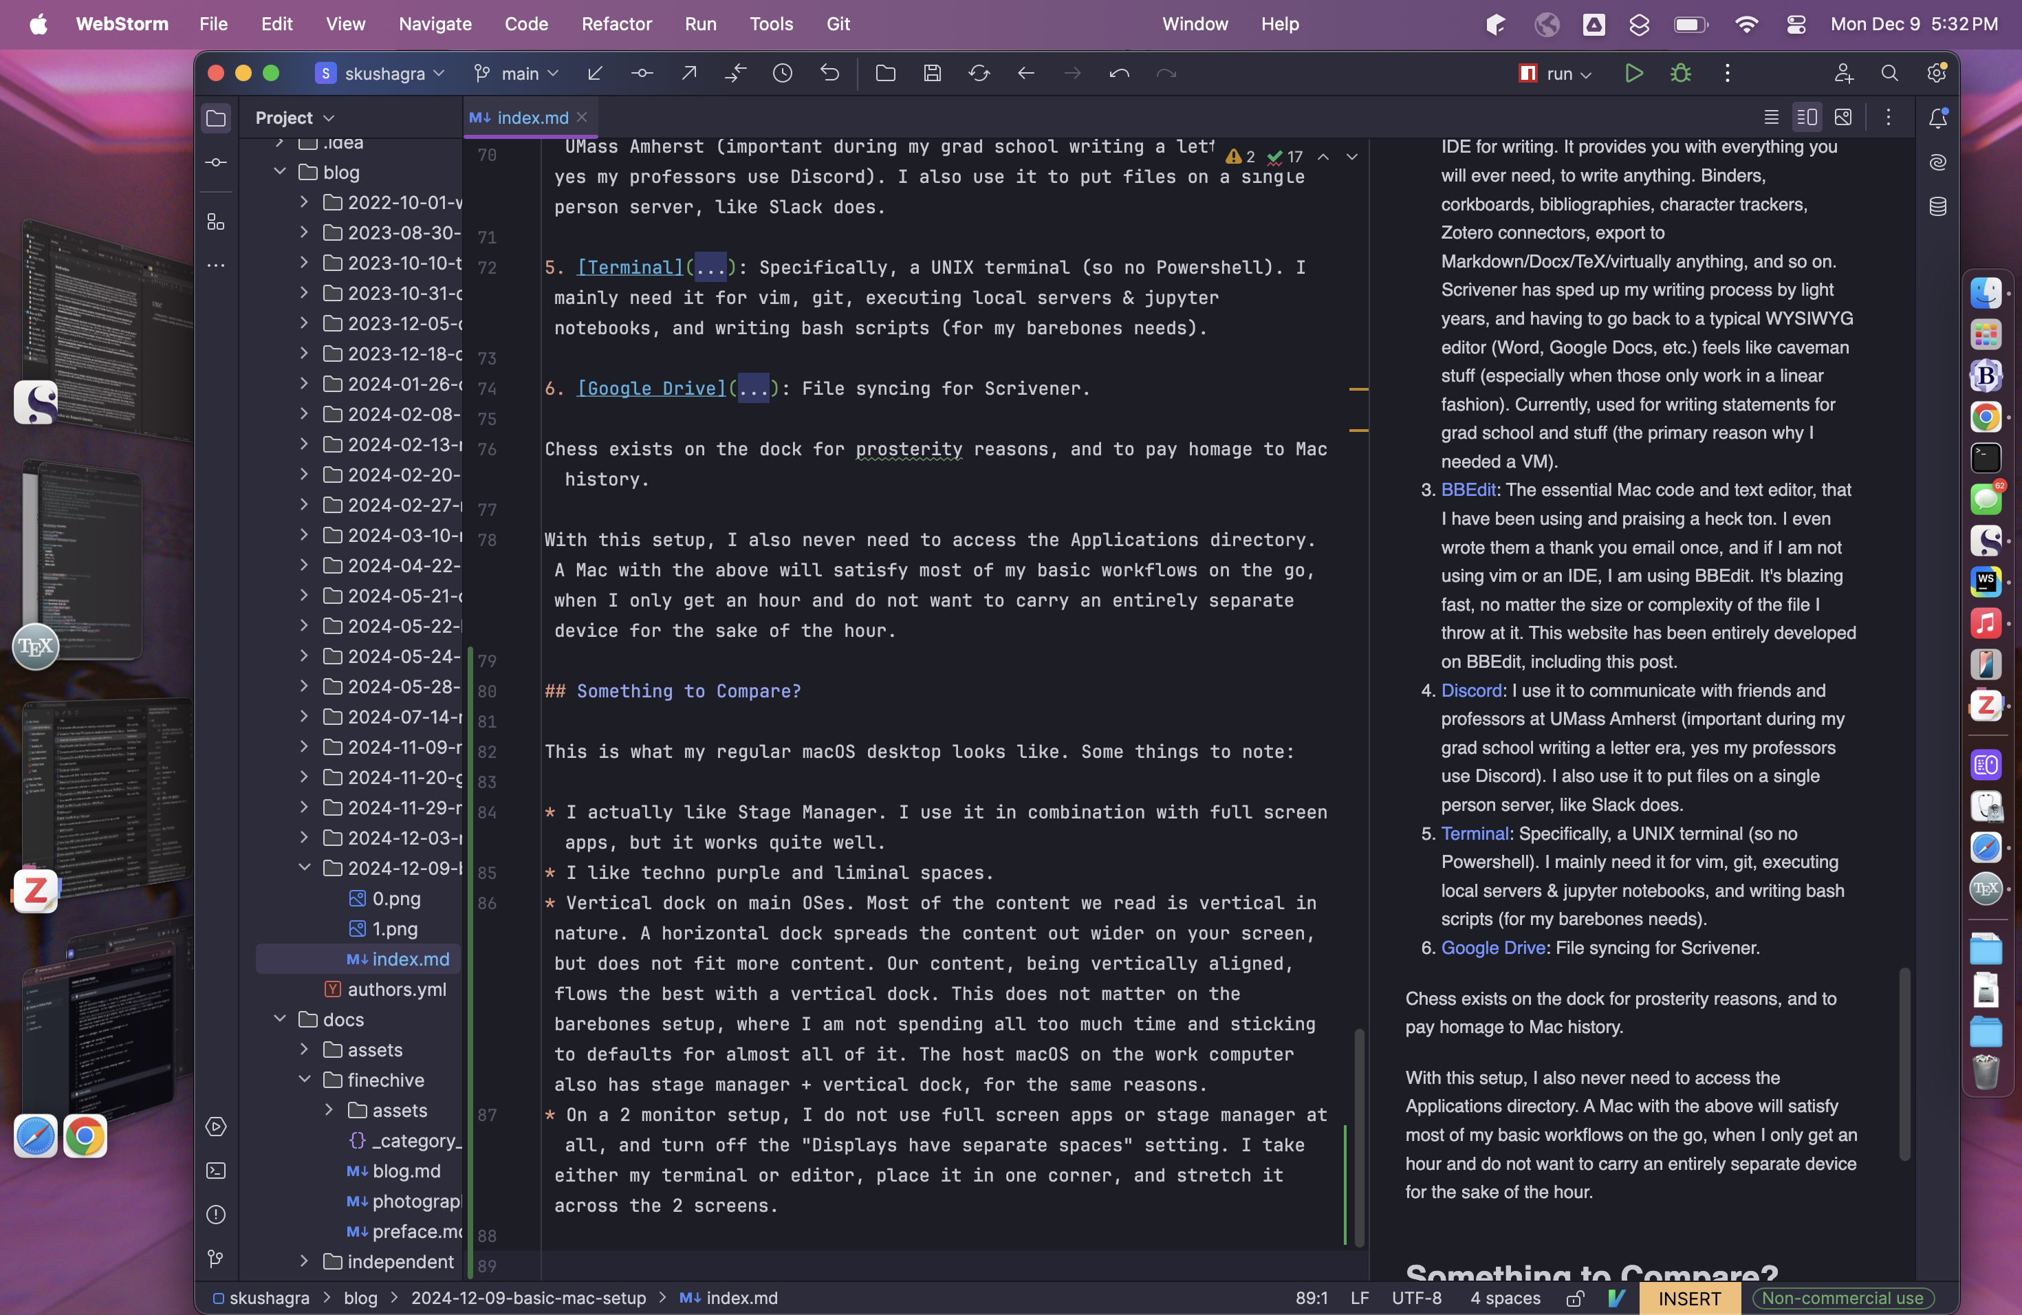
Task: Run the project with green play button
Action: pos(1633,74)
